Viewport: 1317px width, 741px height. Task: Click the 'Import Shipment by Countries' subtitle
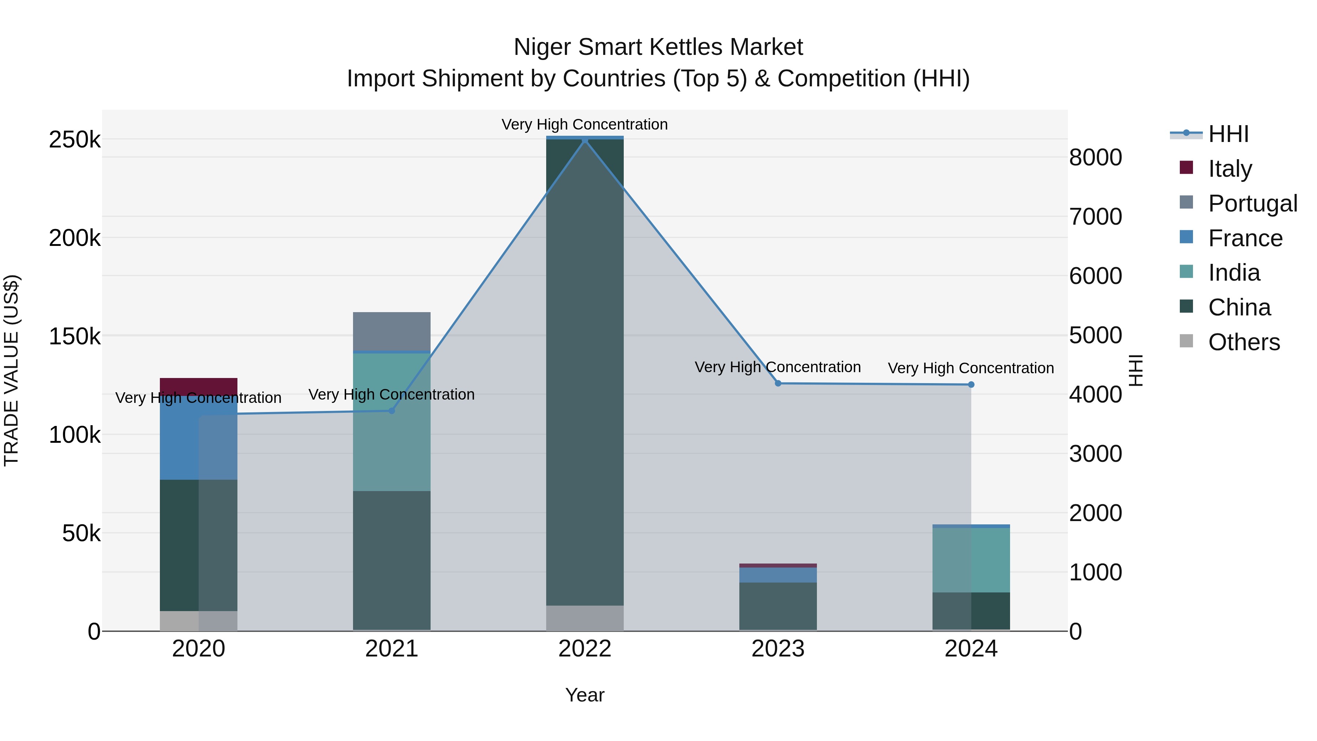(x=658, y=79)
